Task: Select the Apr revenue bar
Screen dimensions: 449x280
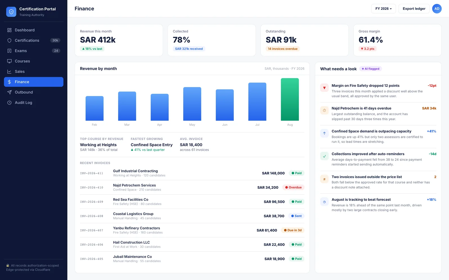Action: (160, 107)
